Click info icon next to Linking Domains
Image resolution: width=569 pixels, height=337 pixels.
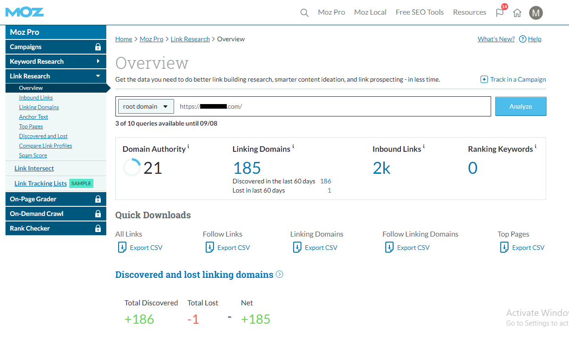pyautogui.click(x=293, y=147)
